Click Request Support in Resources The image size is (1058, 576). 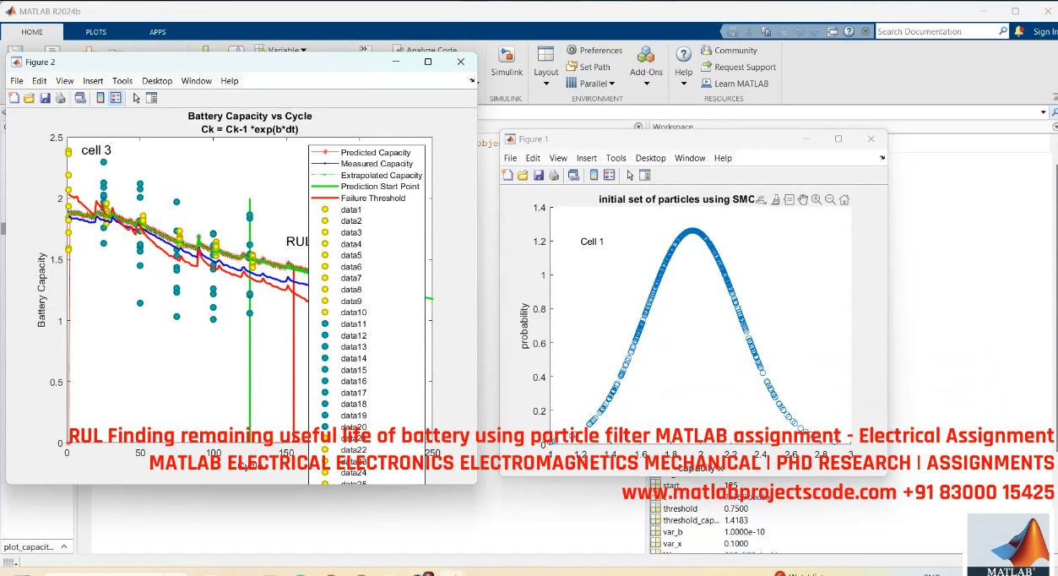click(x=738, y=67)
